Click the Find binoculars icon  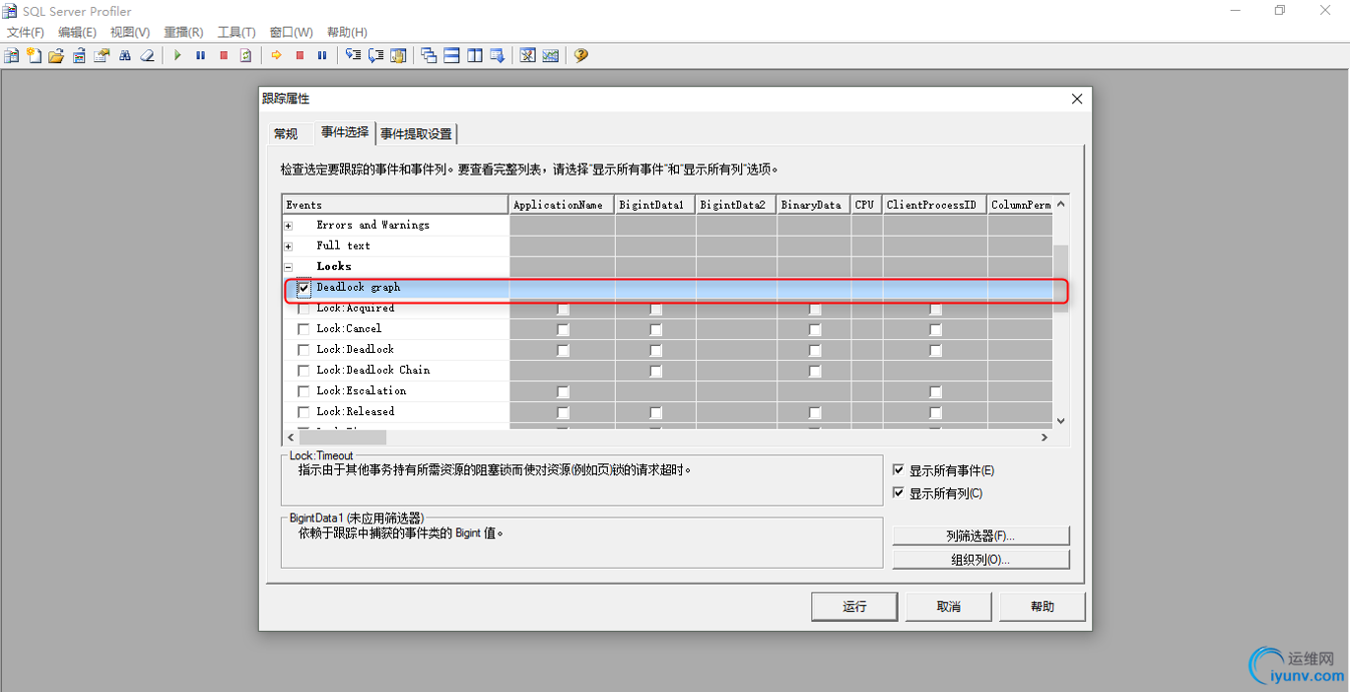[x=124, y=55]
